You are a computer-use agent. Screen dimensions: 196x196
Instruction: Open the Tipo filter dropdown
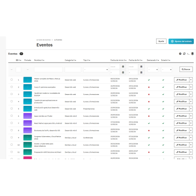pos(96,69)
